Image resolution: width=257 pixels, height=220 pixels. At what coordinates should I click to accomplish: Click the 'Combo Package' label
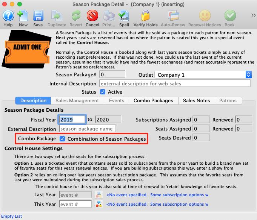point(37,139)
